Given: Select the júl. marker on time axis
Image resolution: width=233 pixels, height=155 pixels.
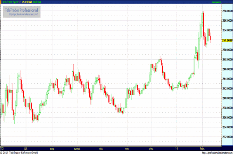Looking at the screenshot, I should [26, 149].
